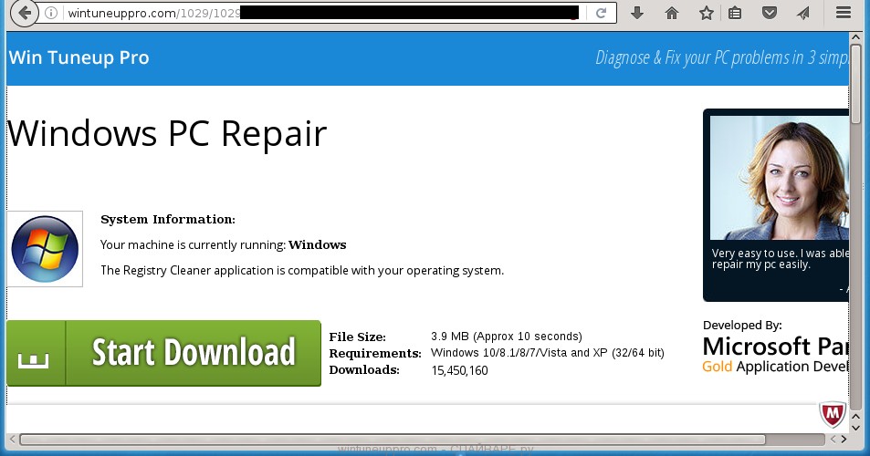Click the paper plane share icon
This screenshot has width=870, height=456.
point(802,14)
